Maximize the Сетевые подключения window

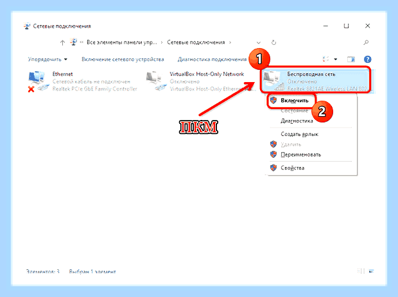click(346, 26)
